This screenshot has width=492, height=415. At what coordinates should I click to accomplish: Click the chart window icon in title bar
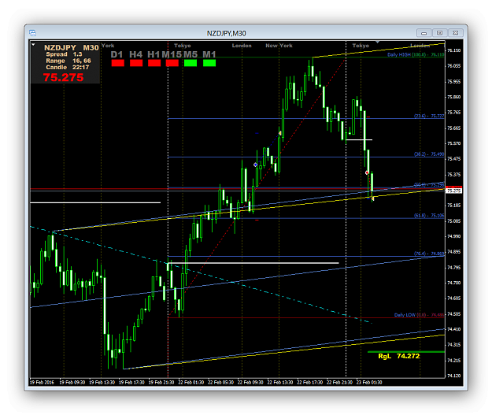point(32,33)
